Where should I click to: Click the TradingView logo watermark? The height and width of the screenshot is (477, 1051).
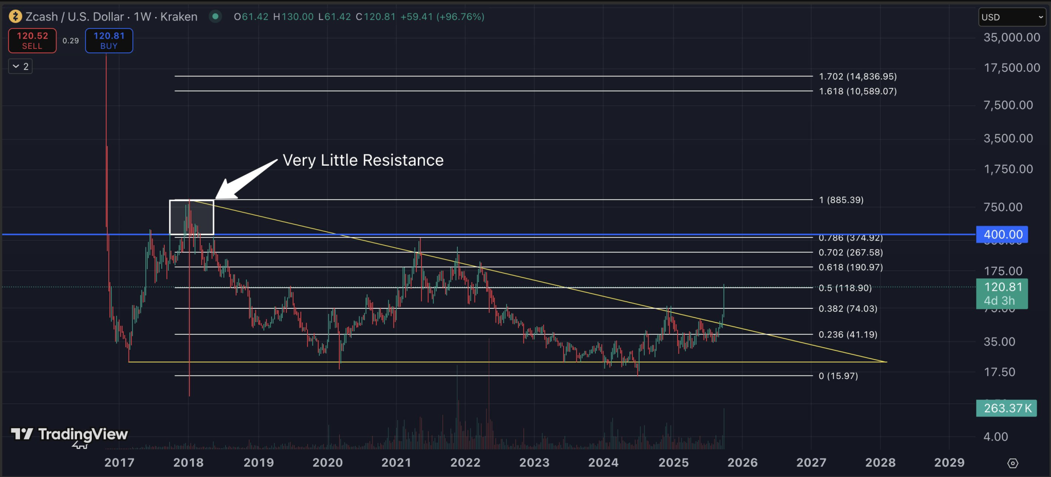tap(67, 435)
